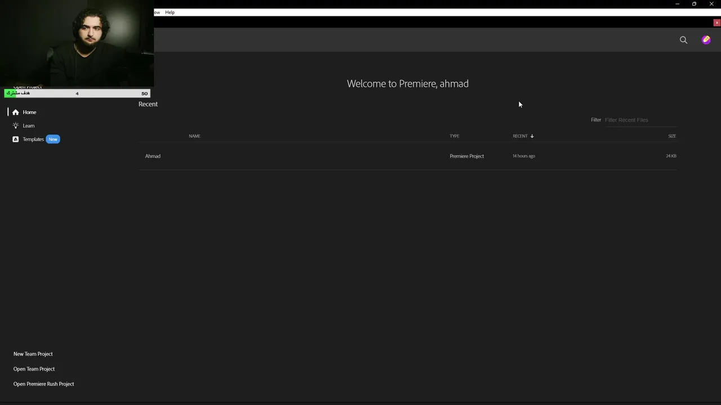Click the Welcome to Premiere, ahmad heading
The width and height of the screenshot is (721, 405).
tap(408, 83)
